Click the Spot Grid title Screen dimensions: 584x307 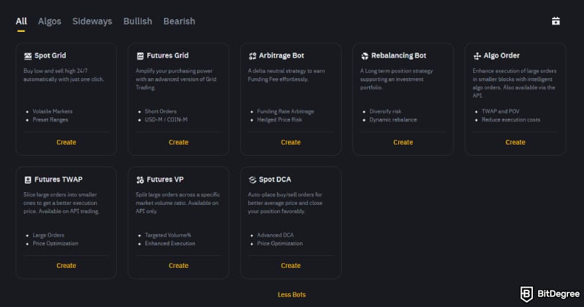[x=50, y=56]
